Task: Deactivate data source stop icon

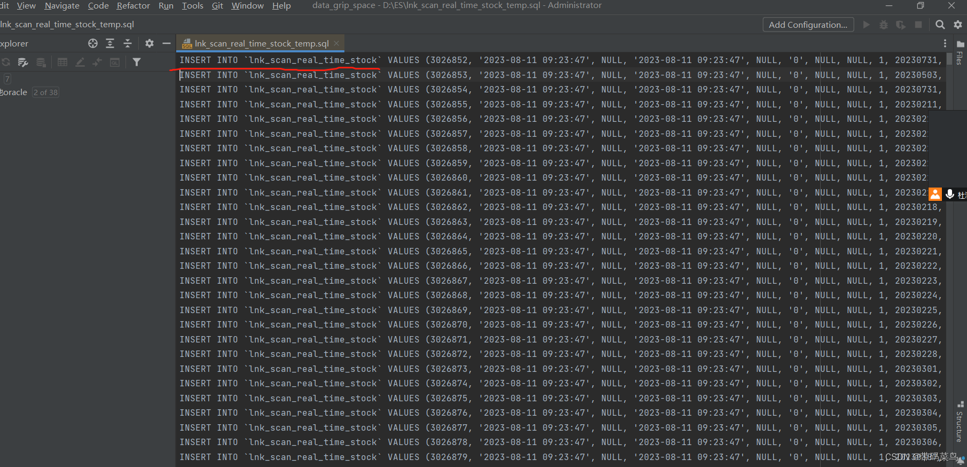Action: point(41,62)
